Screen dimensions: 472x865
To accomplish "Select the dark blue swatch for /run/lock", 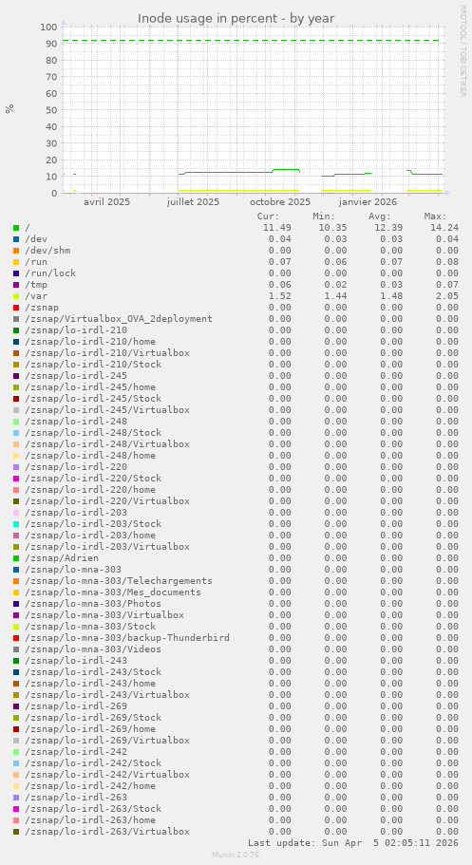I will click(16, 273).
